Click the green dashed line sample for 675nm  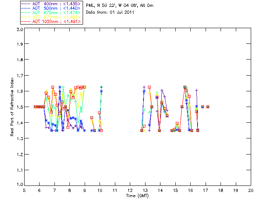point(26,12)
